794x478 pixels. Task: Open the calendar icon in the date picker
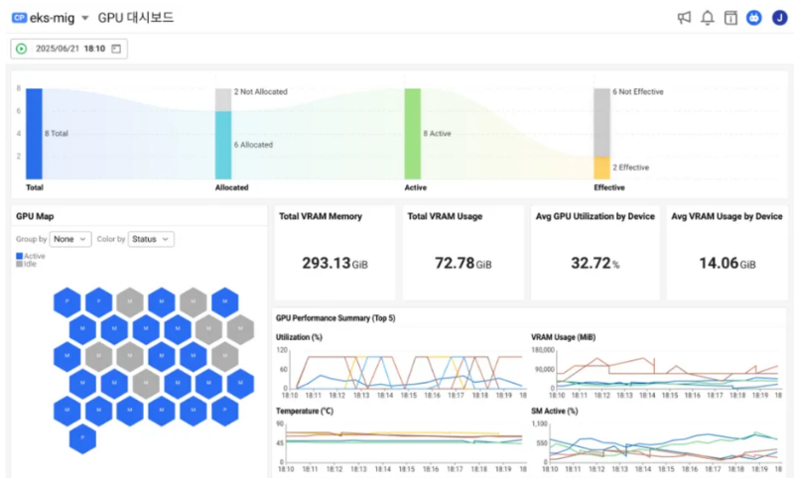[x=116, y=49]
